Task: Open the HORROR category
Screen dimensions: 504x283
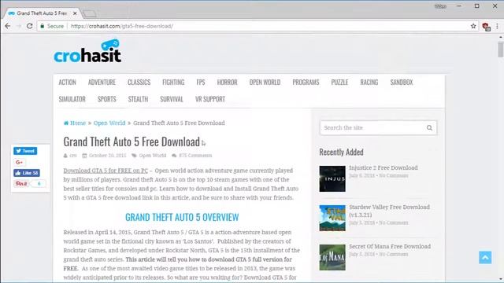Action: [227, 82]
